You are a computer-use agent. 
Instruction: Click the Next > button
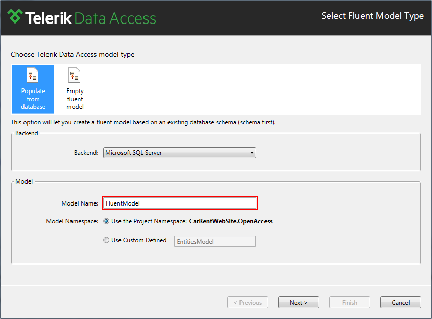299,303
